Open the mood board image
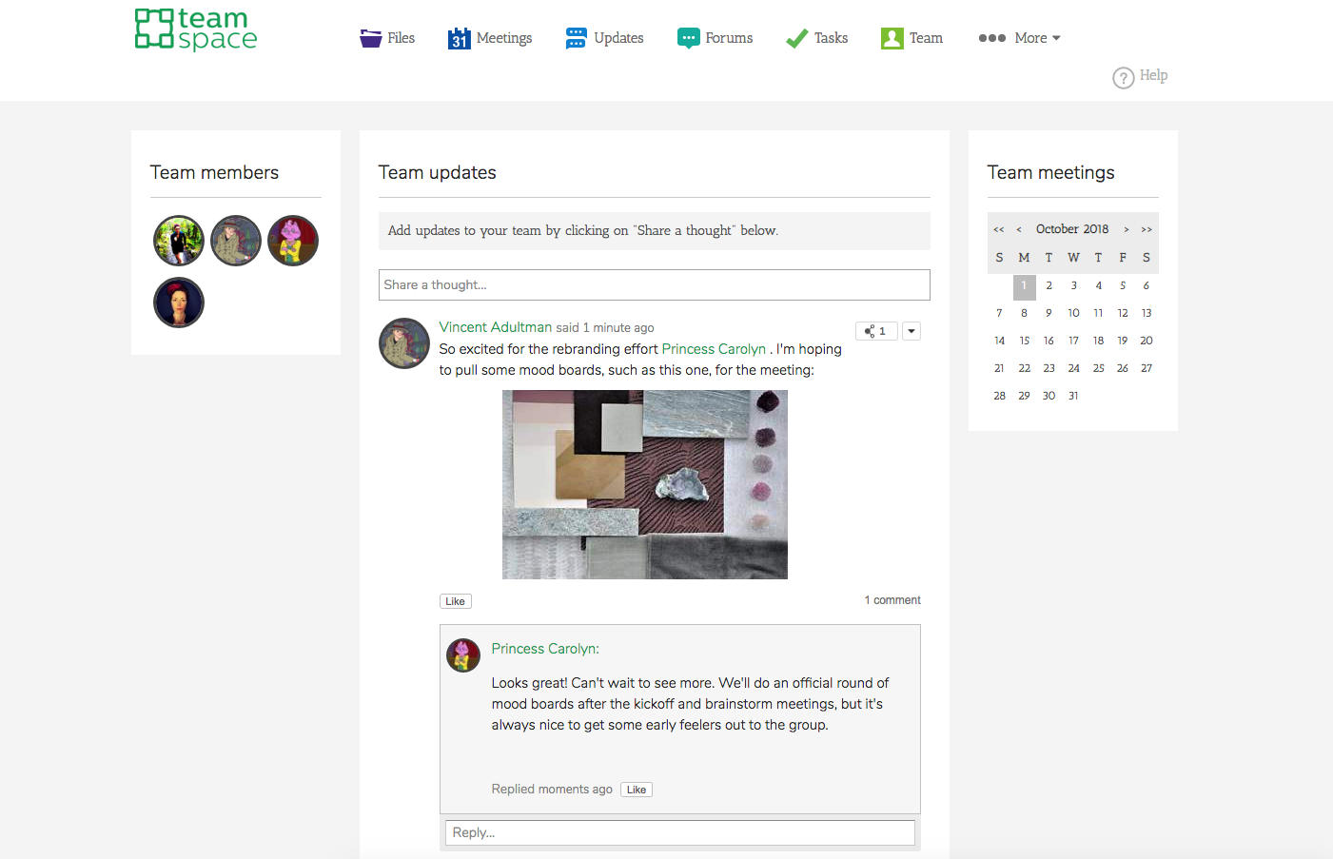Screen dimensions: 1333x859 pyautogui.click(x=645, y=484)
